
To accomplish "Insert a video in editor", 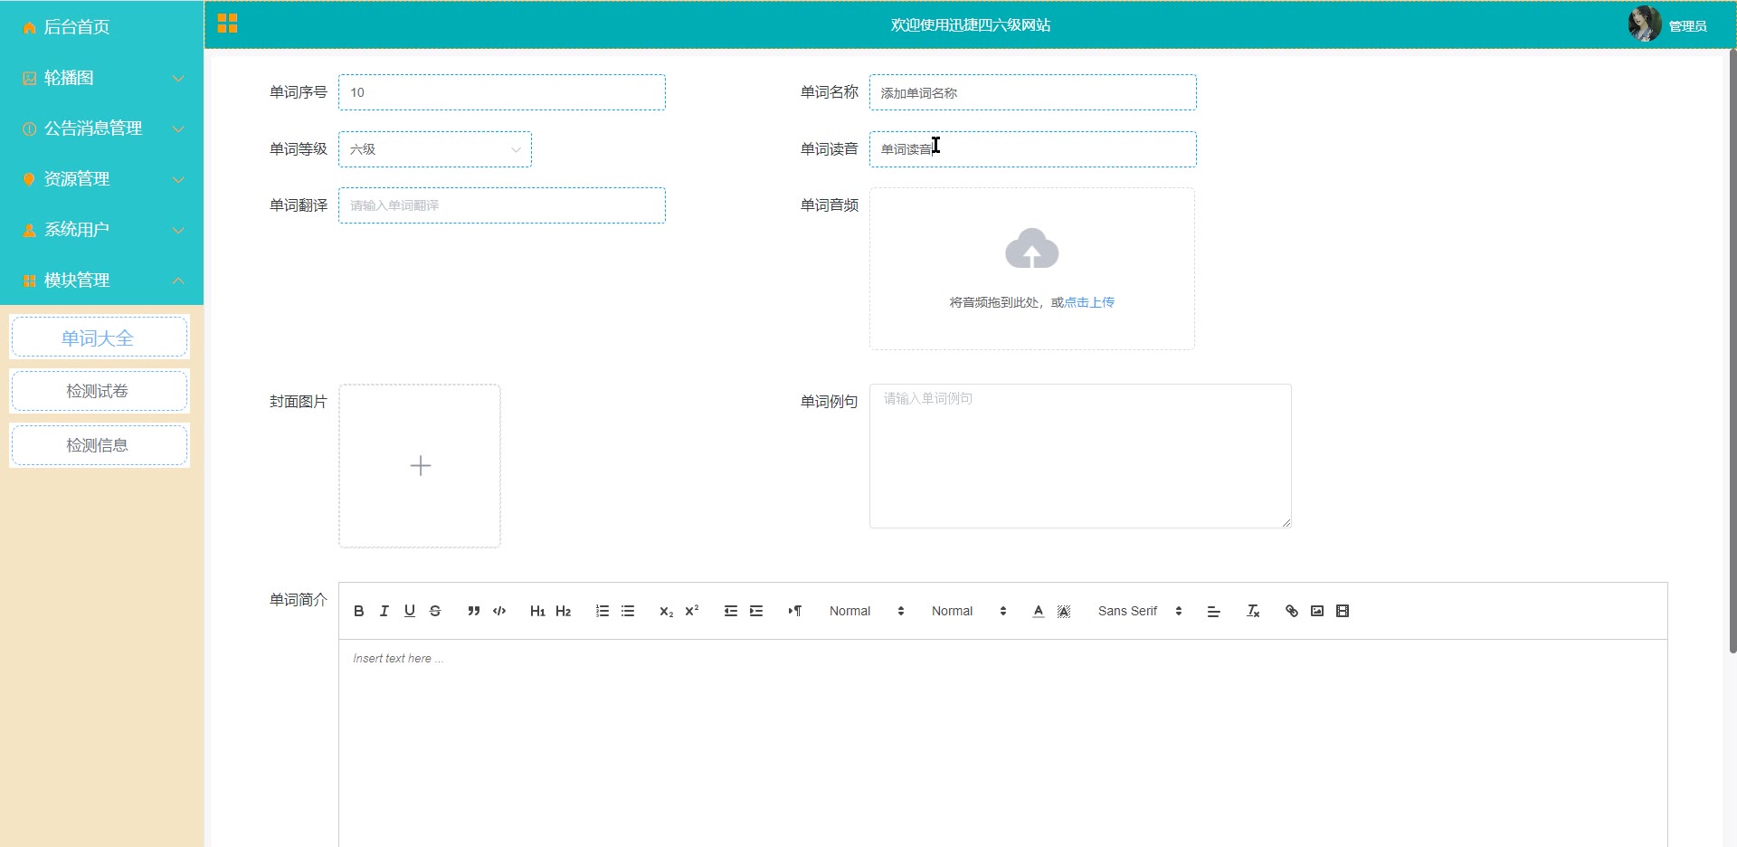I will click(1343, 611).
